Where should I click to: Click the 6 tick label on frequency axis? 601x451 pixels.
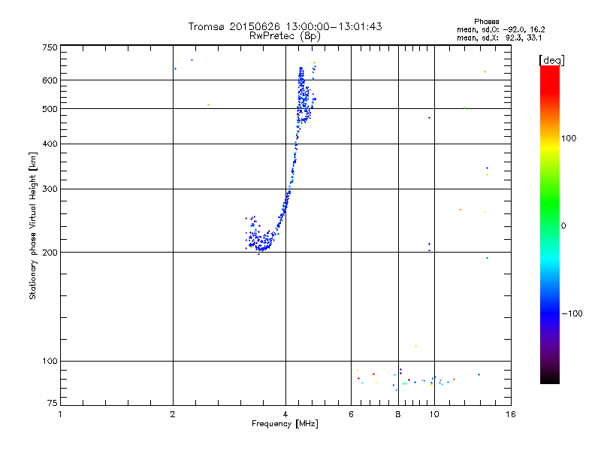tap(351, 414)
